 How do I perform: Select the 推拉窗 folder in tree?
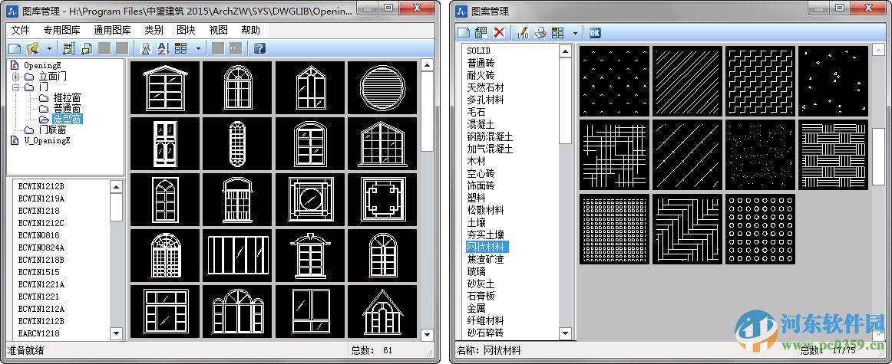coord(67,97)
